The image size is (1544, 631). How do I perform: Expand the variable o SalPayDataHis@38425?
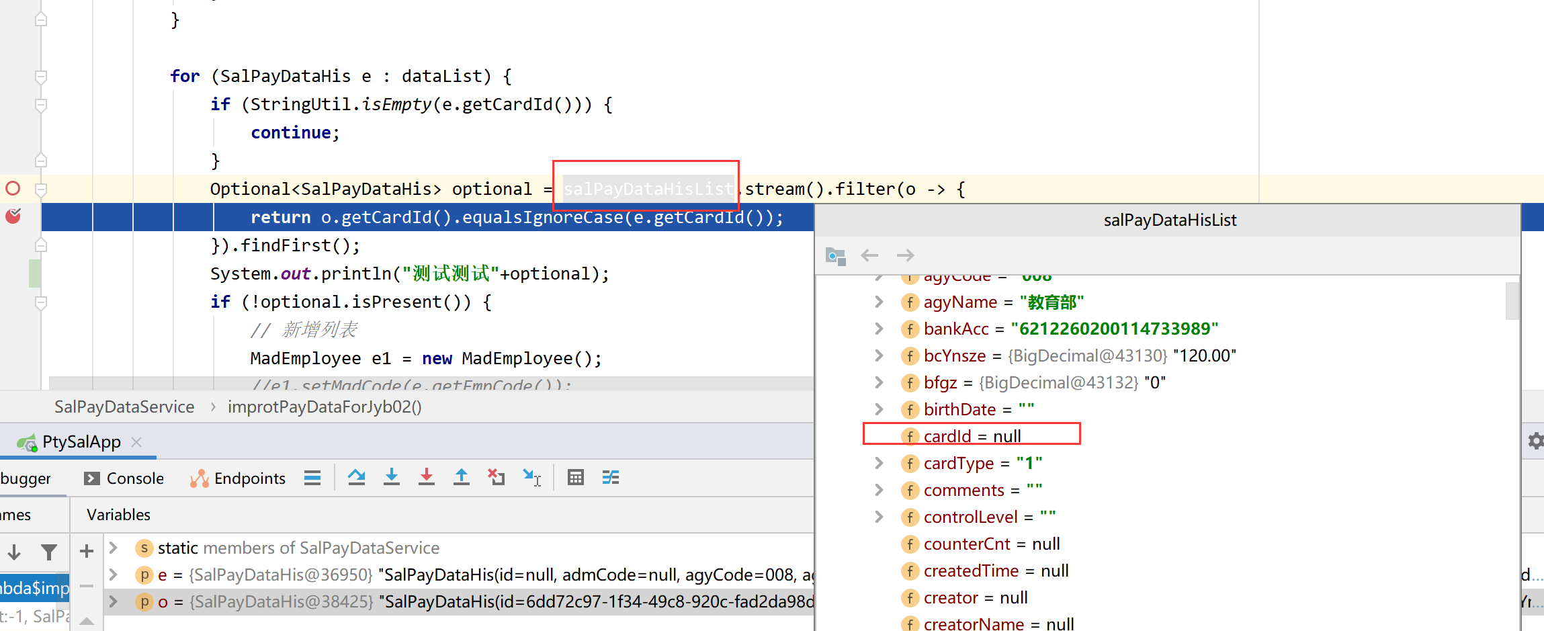click(x=113, y=601)
